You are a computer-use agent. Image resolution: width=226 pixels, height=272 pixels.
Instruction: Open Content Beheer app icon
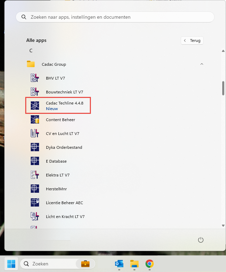pyautogui.click(x=35, y=119)
